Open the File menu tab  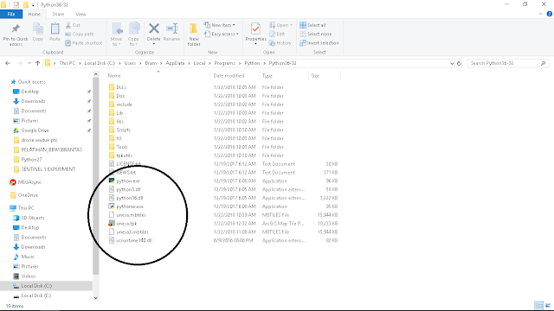[11, 14]
